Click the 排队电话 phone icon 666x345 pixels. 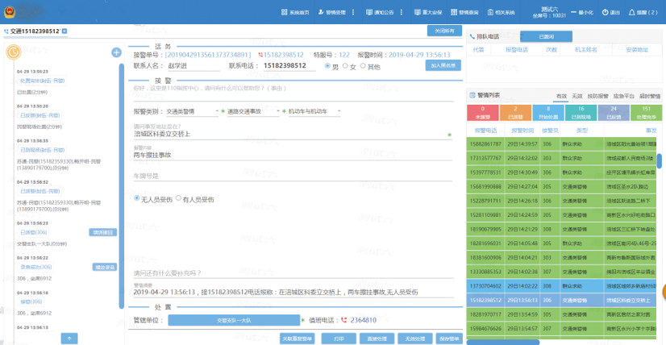tap(472, 37)
